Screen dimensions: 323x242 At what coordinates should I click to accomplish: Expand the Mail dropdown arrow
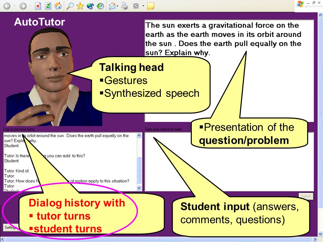pyautogui.click(x=117, y=6)
